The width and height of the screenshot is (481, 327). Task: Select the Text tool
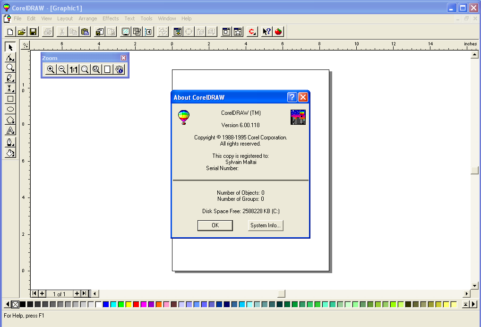click(x=10, y=131)
